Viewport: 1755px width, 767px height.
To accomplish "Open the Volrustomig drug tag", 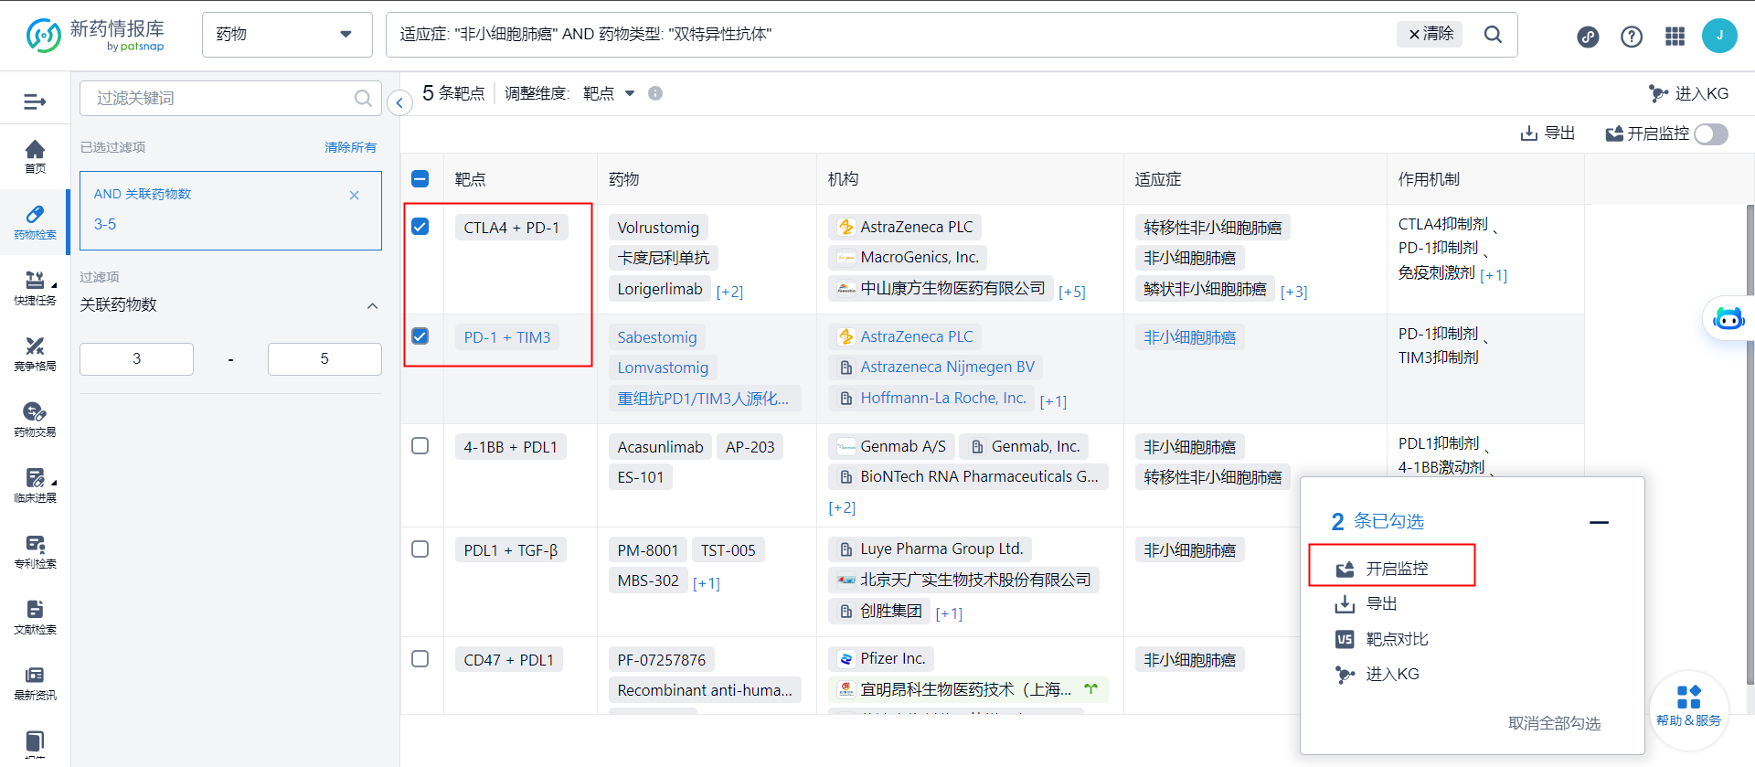I will click(658, 228).
